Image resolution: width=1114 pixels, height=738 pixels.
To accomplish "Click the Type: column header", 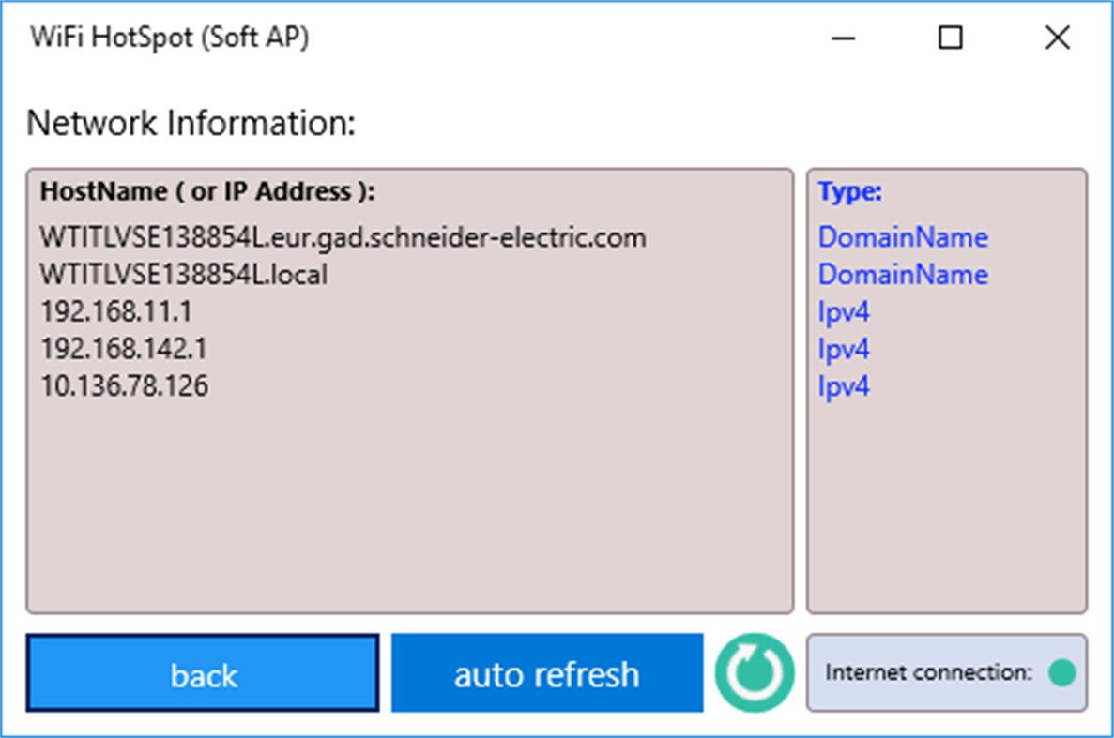I will tap(848, 191).
